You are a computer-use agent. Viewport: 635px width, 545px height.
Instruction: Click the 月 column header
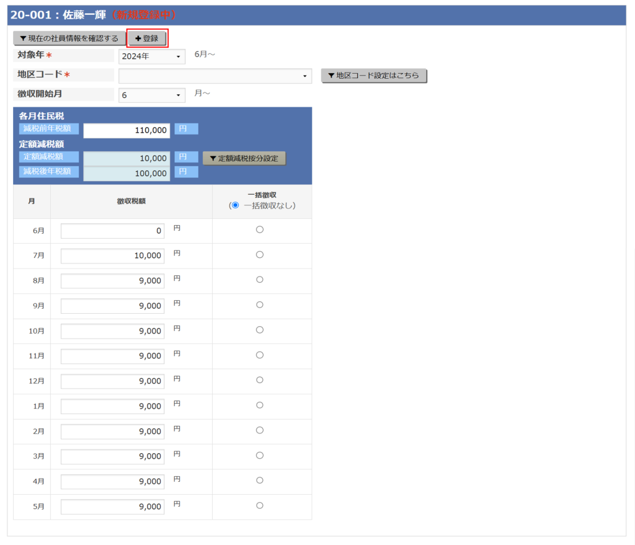[x=32, y=202]
